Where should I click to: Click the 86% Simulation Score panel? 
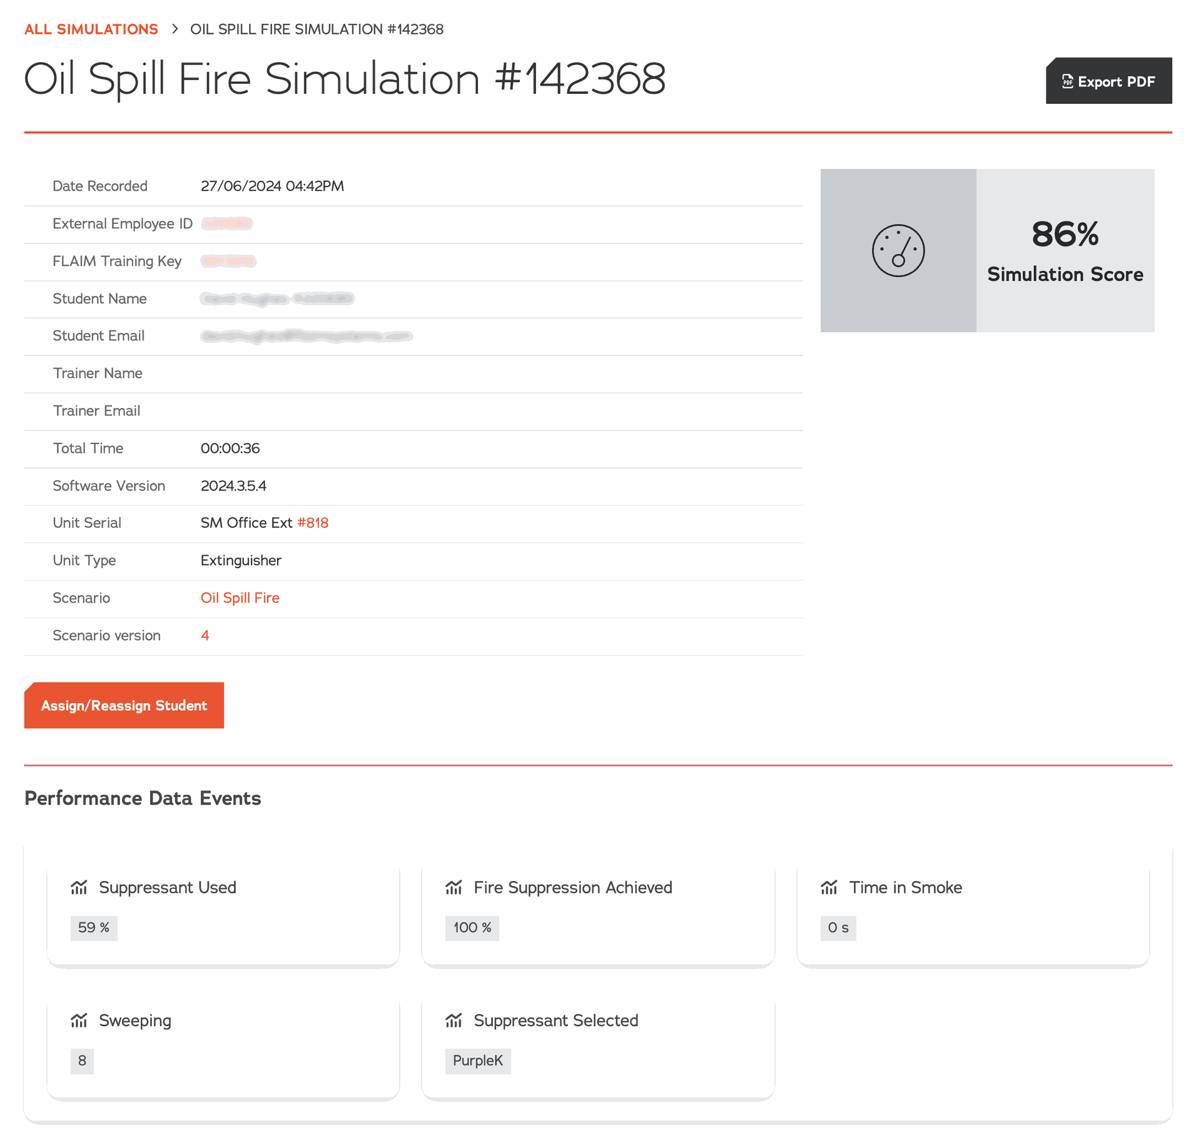1065,250
